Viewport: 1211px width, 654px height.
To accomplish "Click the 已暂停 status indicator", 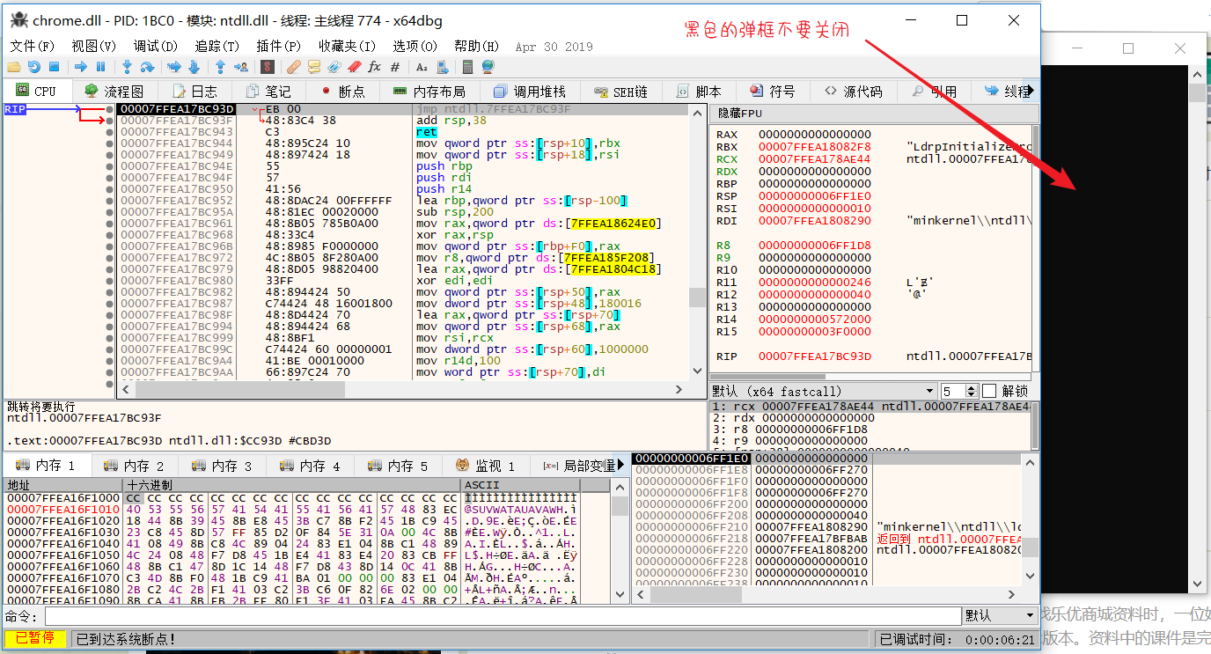I will [x=35, y=638].
